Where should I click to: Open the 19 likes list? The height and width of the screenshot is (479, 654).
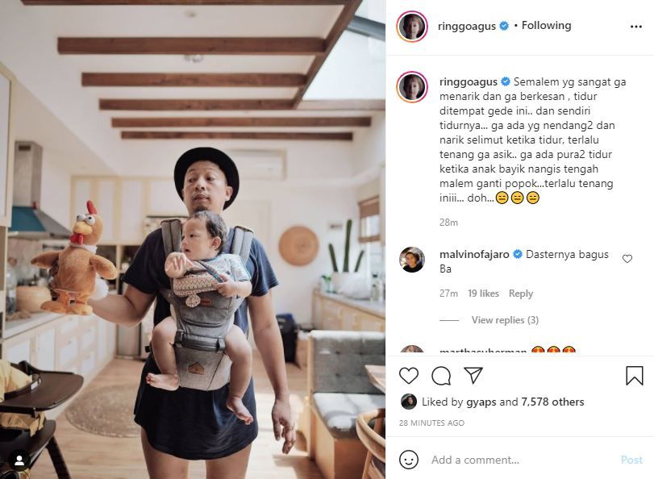coord(483,294)
